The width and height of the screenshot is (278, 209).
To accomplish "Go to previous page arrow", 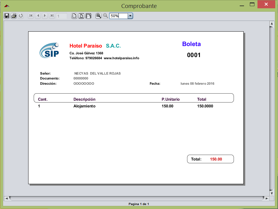I will 38,16.
